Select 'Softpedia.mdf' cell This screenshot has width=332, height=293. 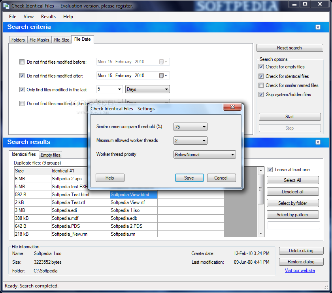[x=81, y=218]
